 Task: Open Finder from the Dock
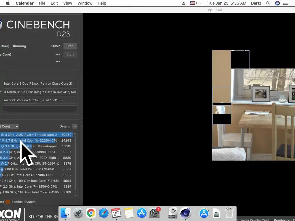66,213
